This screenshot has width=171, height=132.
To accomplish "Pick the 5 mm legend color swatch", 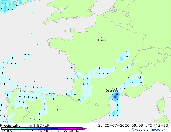I will tap(30, 128).
